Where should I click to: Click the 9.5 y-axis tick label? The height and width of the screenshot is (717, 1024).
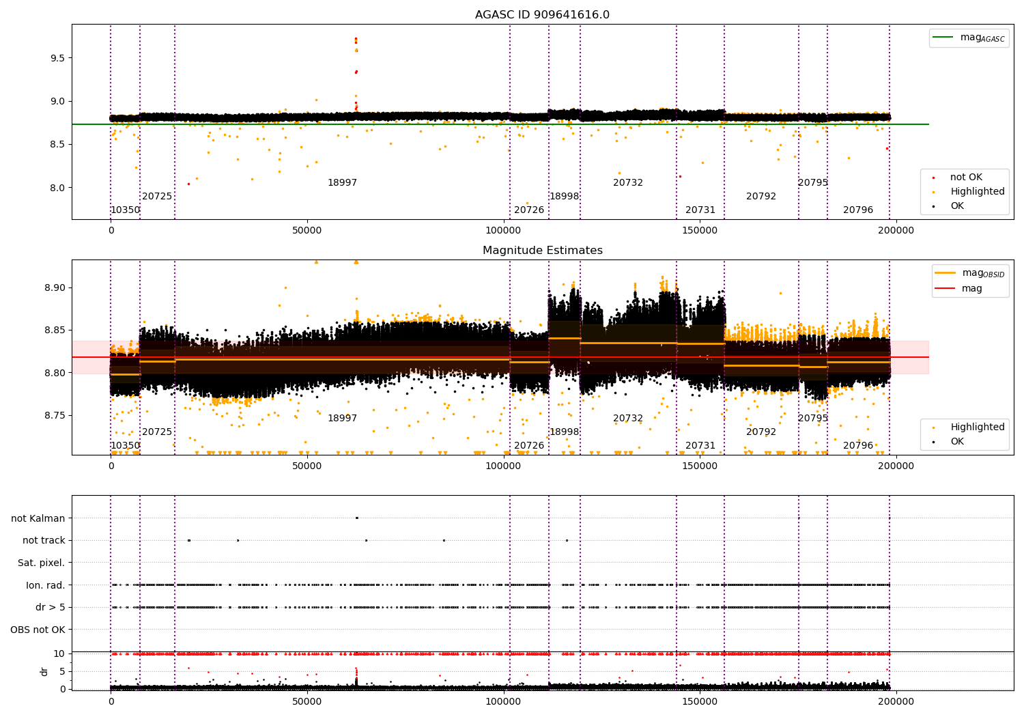[x=57, y=58]
